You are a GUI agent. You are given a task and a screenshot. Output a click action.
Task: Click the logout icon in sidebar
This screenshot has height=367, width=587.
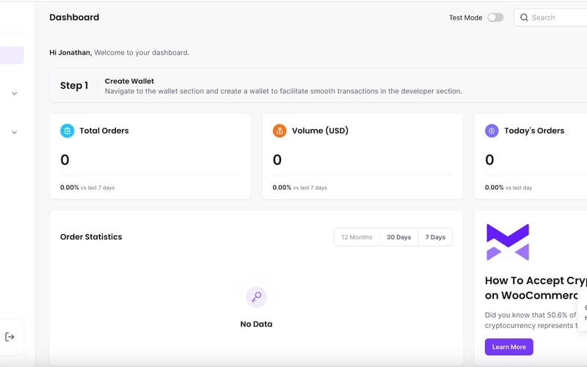10,337
